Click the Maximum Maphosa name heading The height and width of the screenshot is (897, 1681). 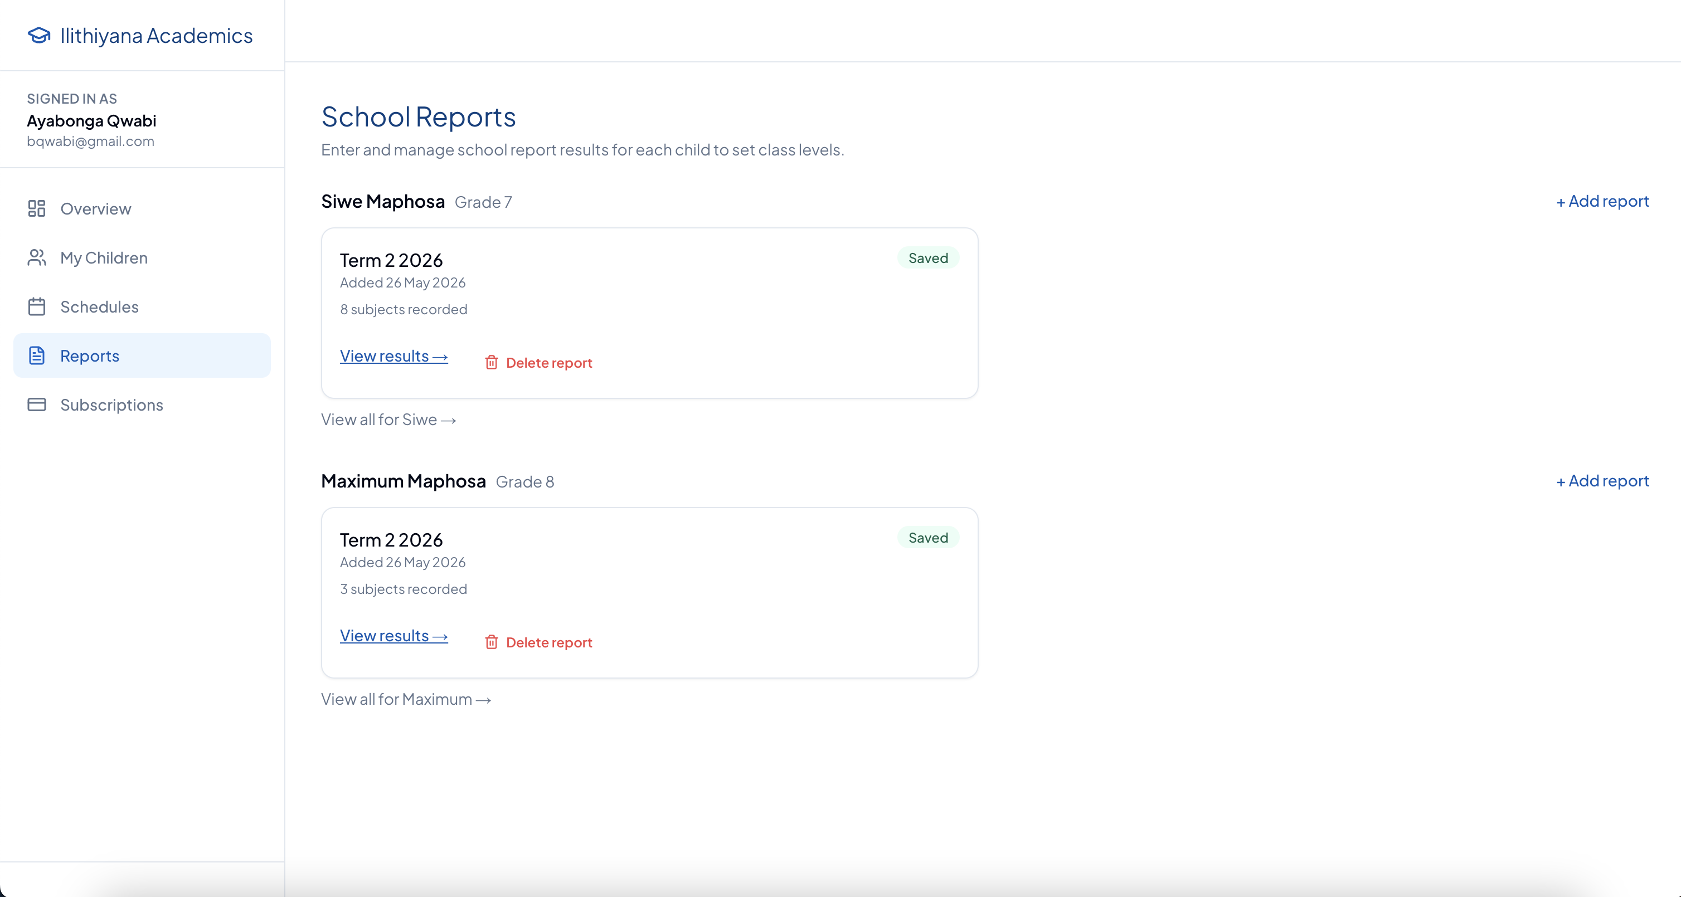(404, 481)
